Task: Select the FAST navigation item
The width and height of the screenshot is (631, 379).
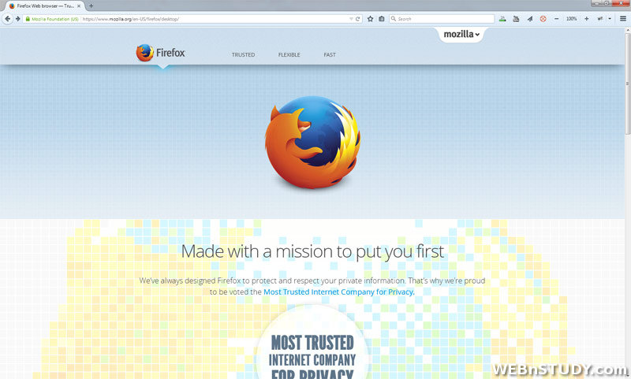Action: pyautogui.click(x=330, y=54)
